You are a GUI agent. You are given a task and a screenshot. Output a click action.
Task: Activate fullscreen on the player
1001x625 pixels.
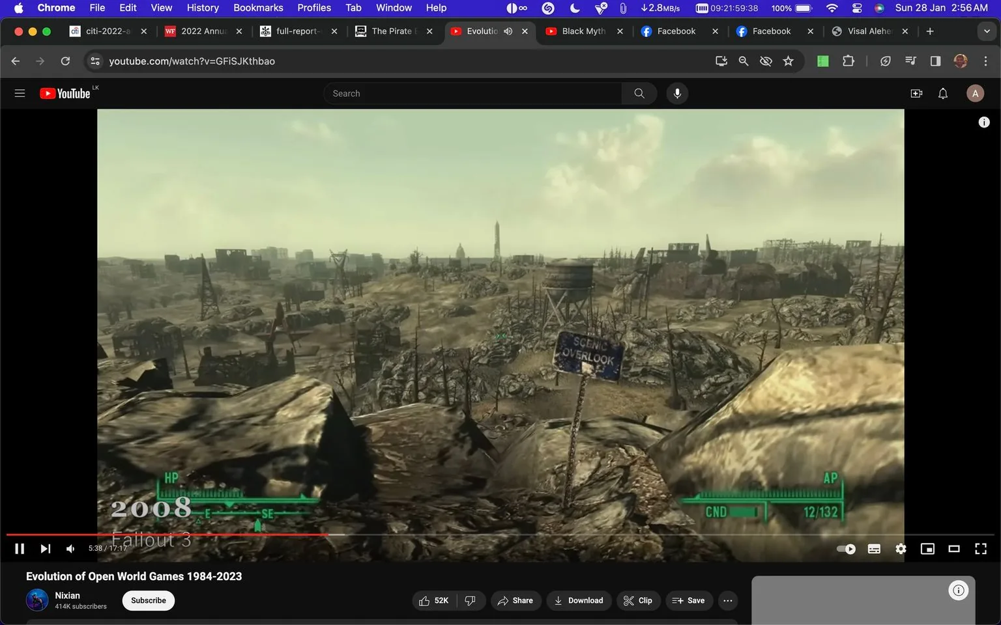980,548
